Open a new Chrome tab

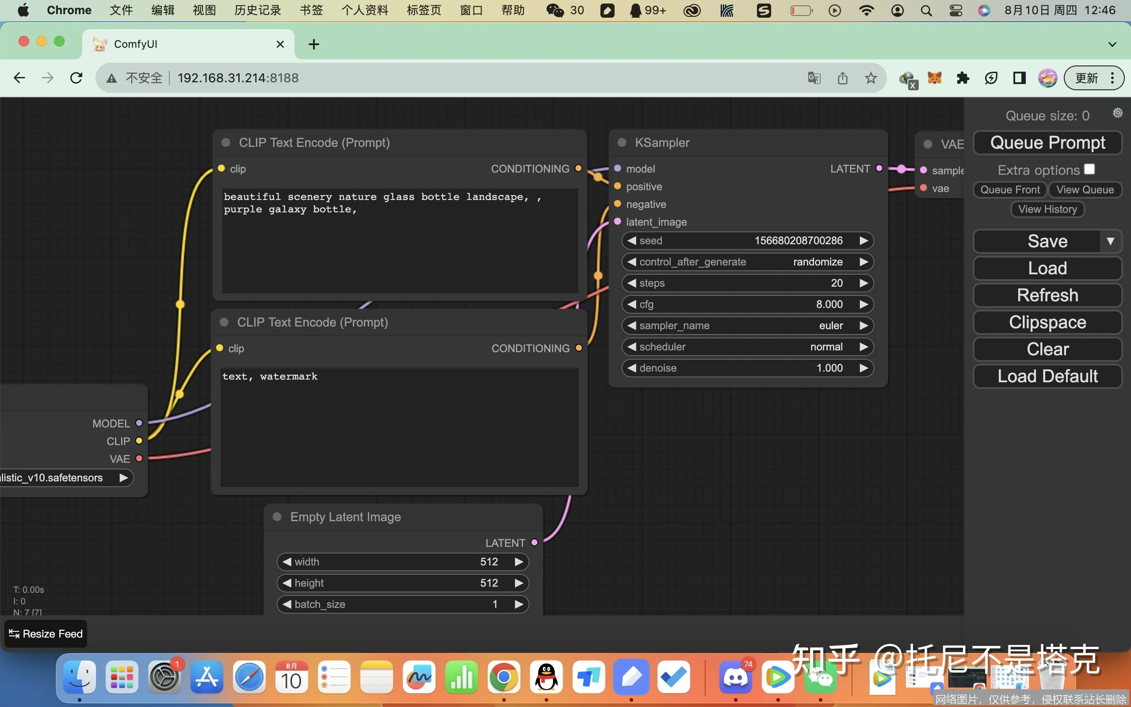click(x=314, y=44)
